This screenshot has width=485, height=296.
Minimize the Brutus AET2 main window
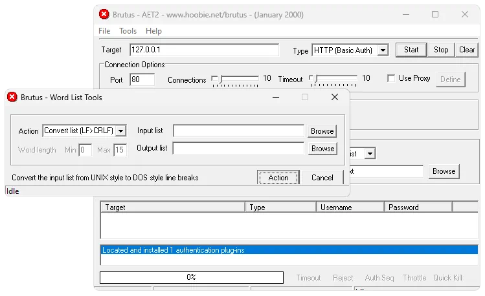pyautogui.click(x=406, y=14)
